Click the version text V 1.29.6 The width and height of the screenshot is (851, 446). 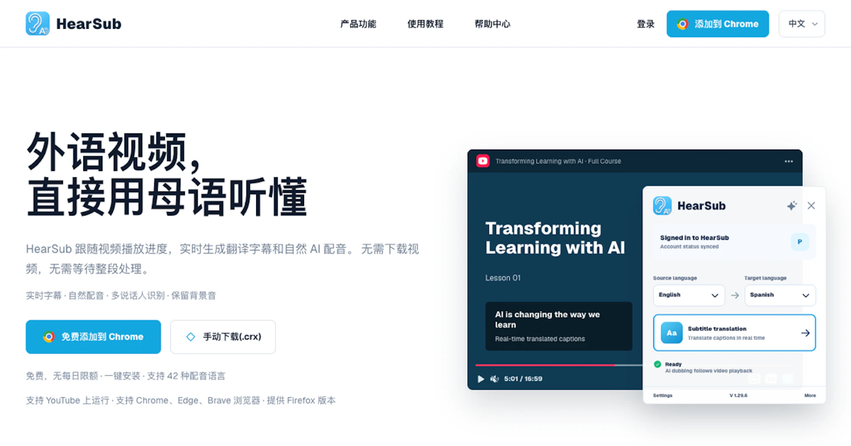(738, 395)
